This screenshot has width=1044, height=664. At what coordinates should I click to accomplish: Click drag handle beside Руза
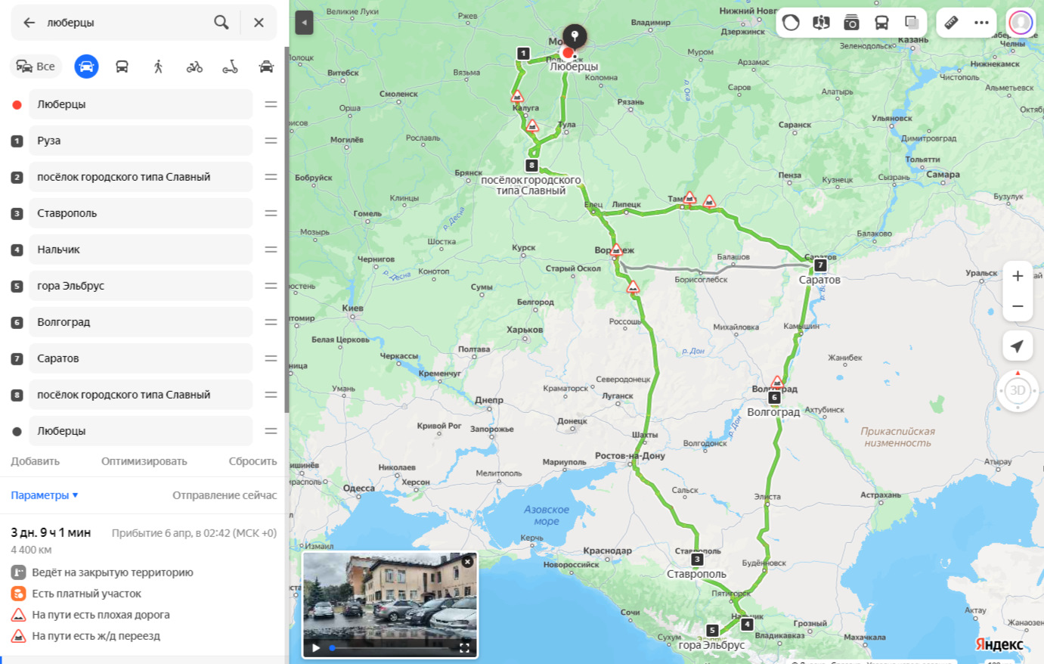(x=271, y=141)
